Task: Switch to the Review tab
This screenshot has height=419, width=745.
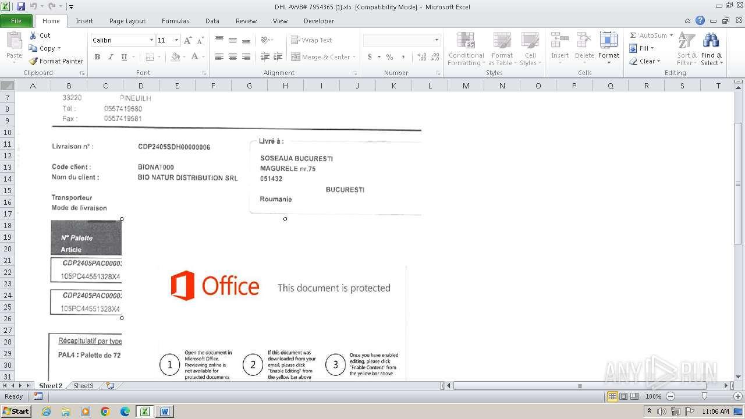Action: pos(246,21)
